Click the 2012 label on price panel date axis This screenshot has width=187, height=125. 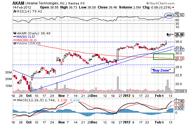(x=127, y=96)
